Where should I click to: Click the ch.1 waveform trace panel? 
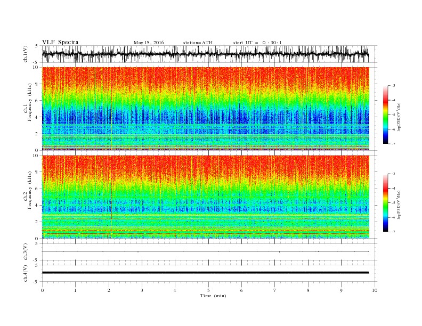tap(209, 54)
